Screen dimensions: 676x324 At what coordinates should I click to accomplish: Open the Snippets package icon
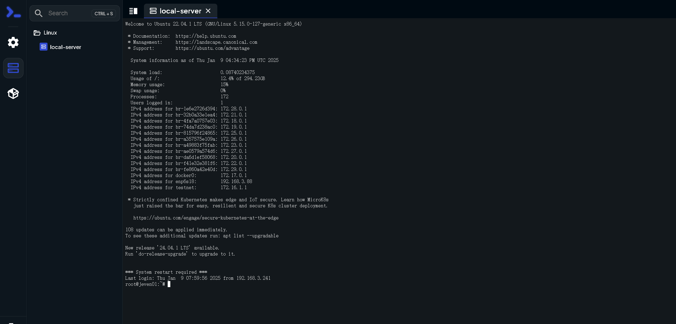coord(13,94)
